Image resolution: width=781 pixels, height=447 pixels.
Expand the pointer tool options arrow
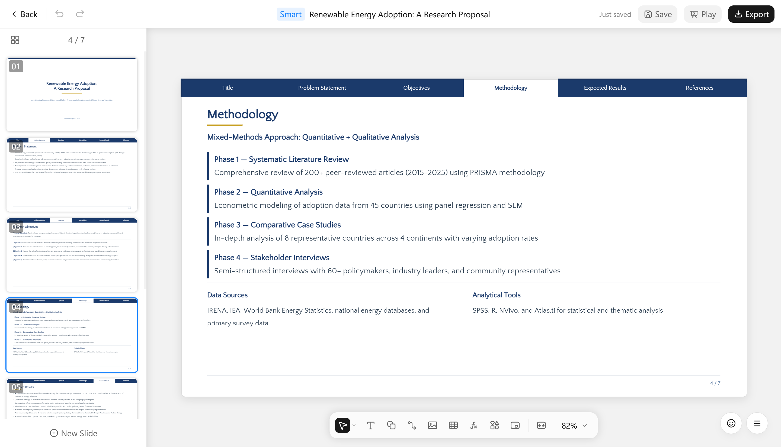[x=354, y=426]
